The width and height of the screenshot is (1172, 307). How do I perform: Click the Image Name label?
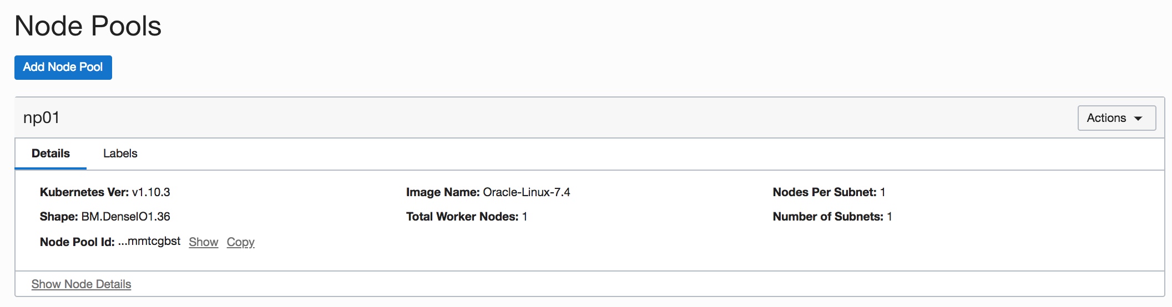pyautogui.click(x=442, y=192)
